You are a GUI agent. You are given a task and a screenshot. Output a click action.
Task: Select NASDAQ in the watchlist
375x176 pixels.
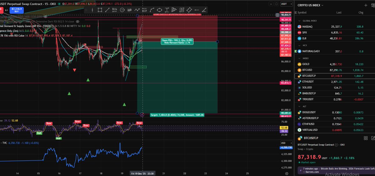(x=335, y=27)
